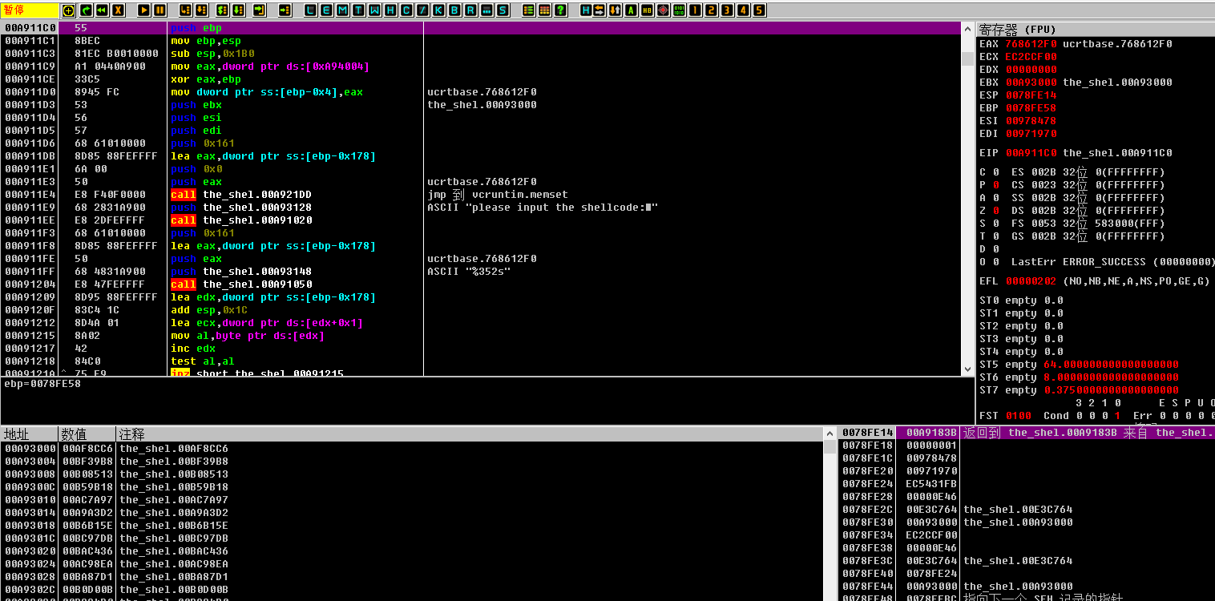
Task: Open debugging options list icon
Action: point(528,10)
